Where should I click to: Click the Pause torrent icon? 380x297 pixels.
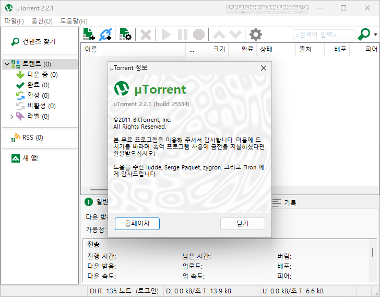[183, 35]
